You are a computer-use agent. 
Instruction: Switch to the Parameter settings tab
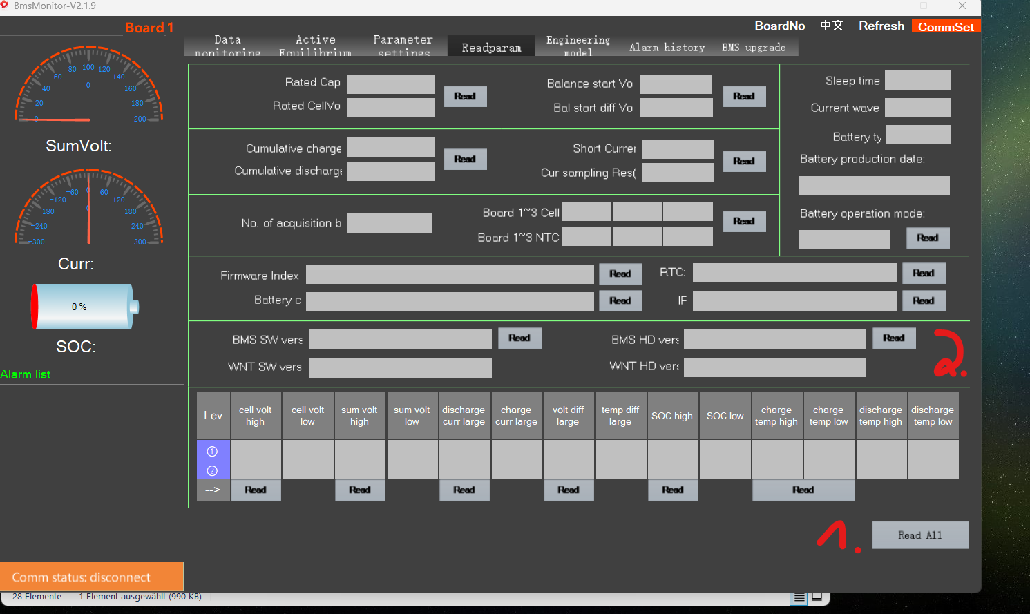point(403,46)
